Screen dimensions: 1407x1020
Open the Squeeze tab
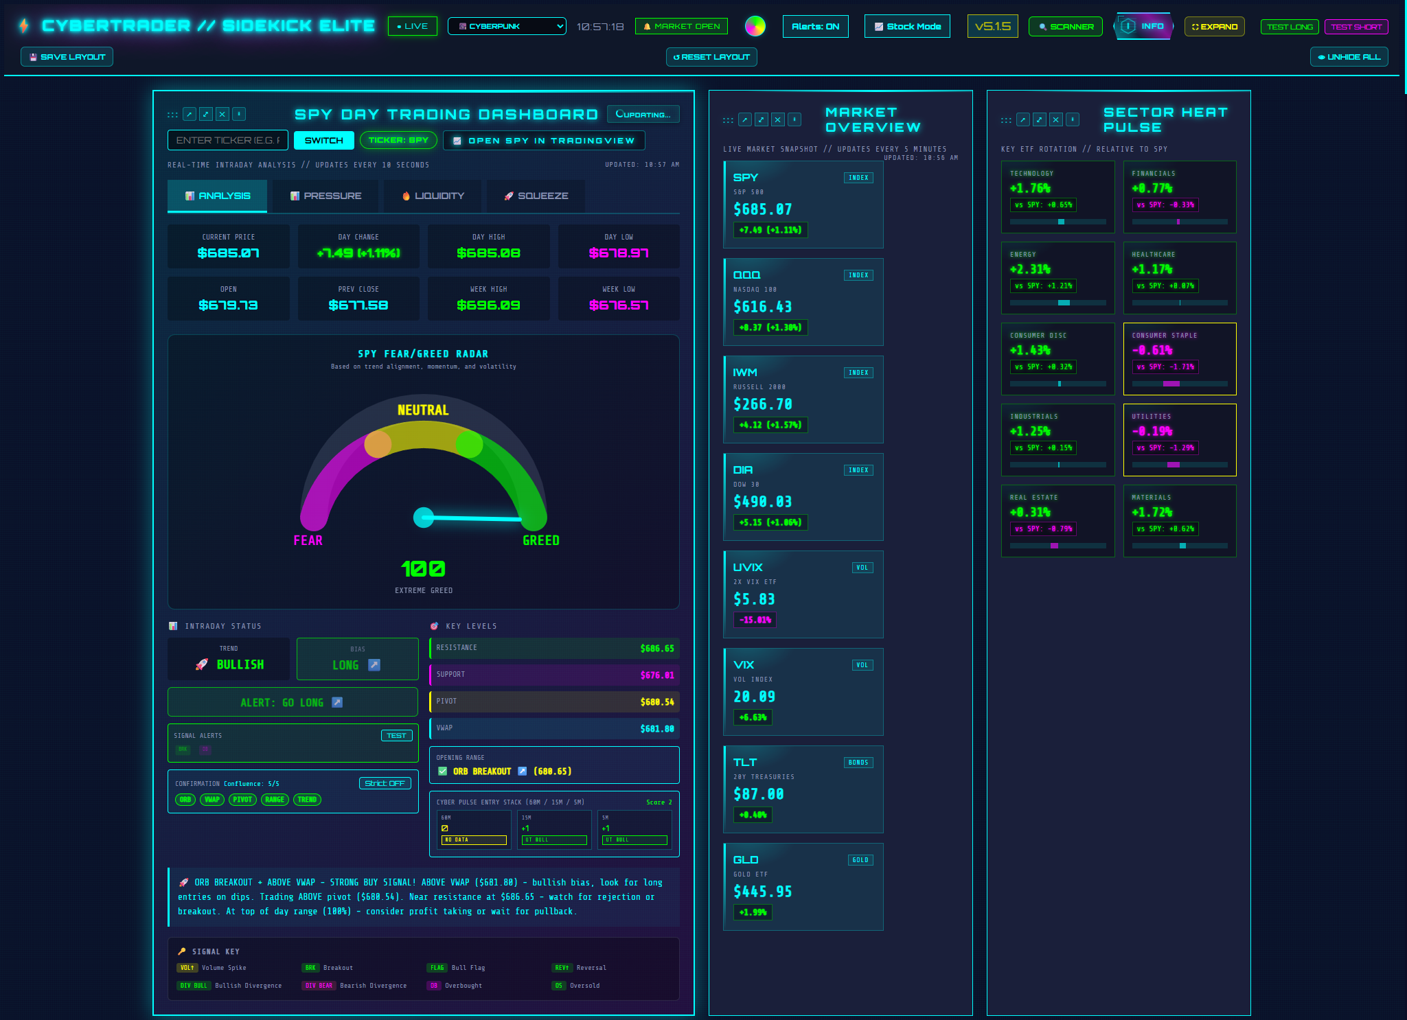click(536, 196)
